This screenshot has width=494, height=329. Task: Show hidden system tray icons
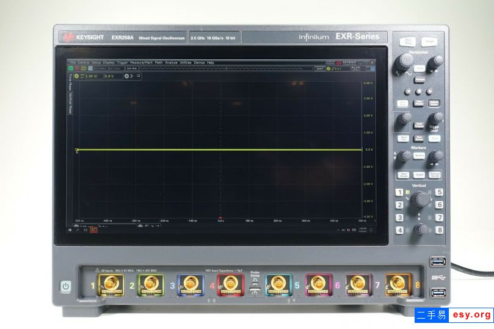(338, 230)
